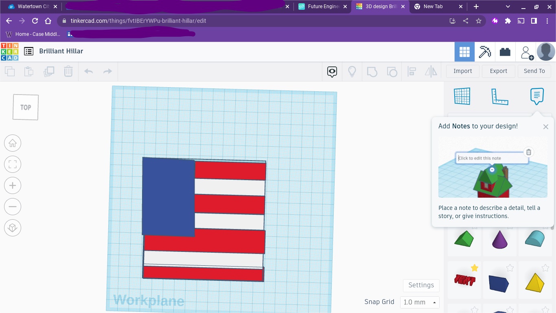Click the browser Home button

pyautogui.click(x=48, y=21)
